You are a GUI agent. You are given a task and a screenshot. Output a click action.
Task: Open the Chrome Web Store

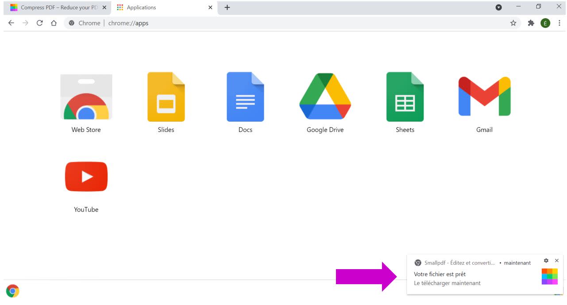click(86, 97)
